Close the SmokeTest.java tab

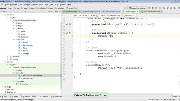coord(138,12)
